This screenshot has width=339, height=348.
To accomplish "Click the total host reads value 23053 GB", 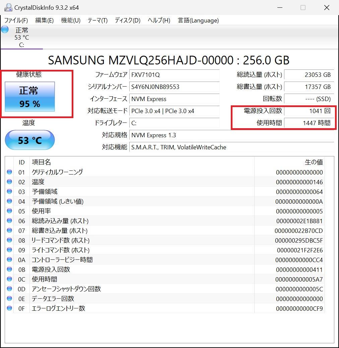I will (x=309, y=75).
